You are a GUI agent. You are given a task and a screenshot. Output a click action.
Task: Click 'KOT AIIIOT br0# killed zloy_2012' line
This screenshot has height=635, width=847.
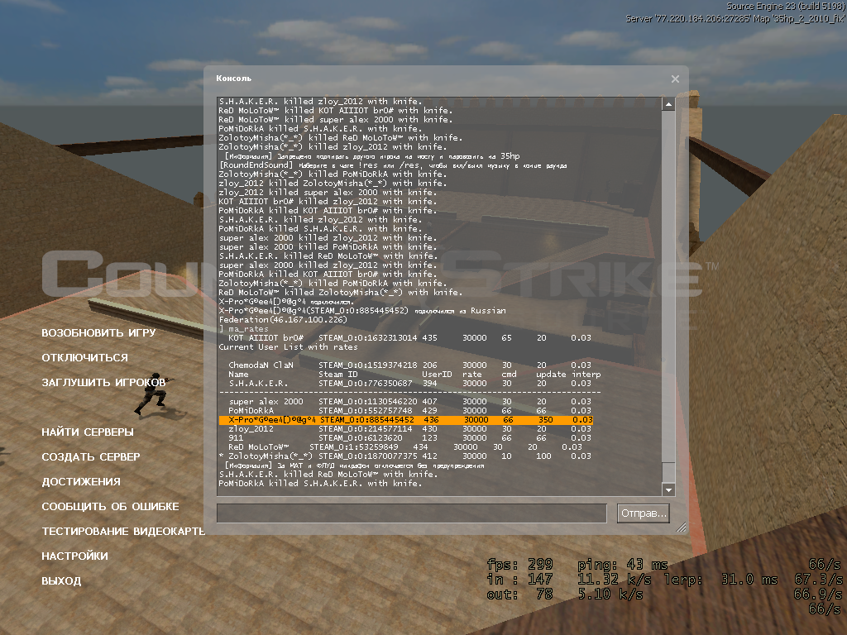[328, 202]
